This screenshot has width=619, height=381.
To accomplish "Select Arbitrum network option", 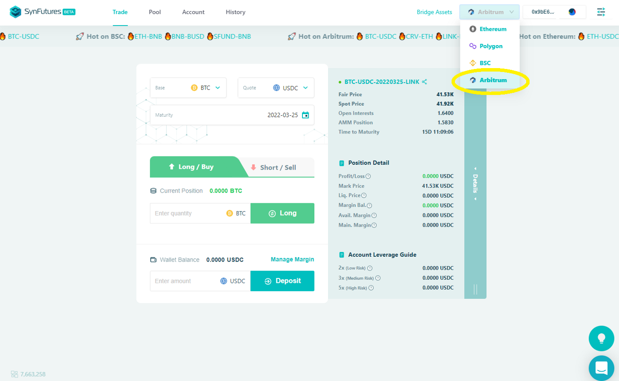I will (x=490, y=80).
